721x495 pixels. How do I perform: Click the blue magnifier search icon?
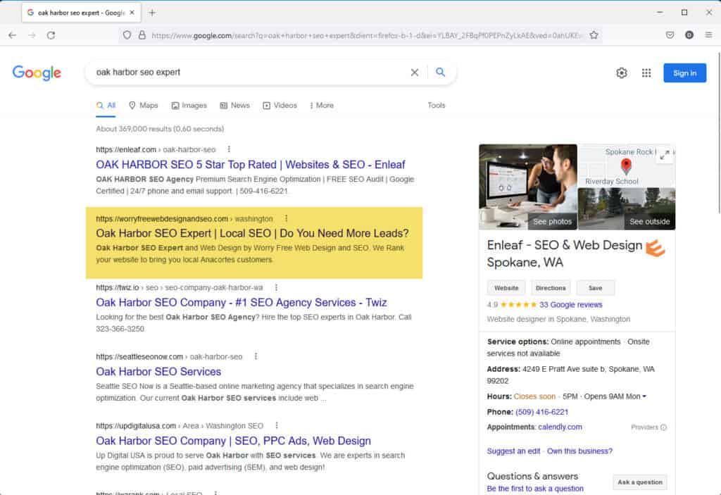tap(441, 73)
